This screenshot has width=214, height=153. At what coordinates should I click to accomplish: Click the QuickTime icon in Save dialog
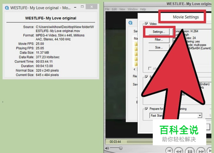(131, 23)
